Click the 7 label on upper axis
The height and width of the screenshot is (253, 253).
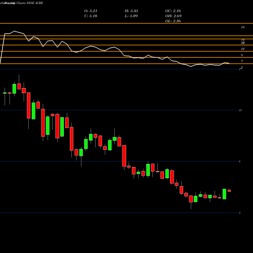[242, 61]
